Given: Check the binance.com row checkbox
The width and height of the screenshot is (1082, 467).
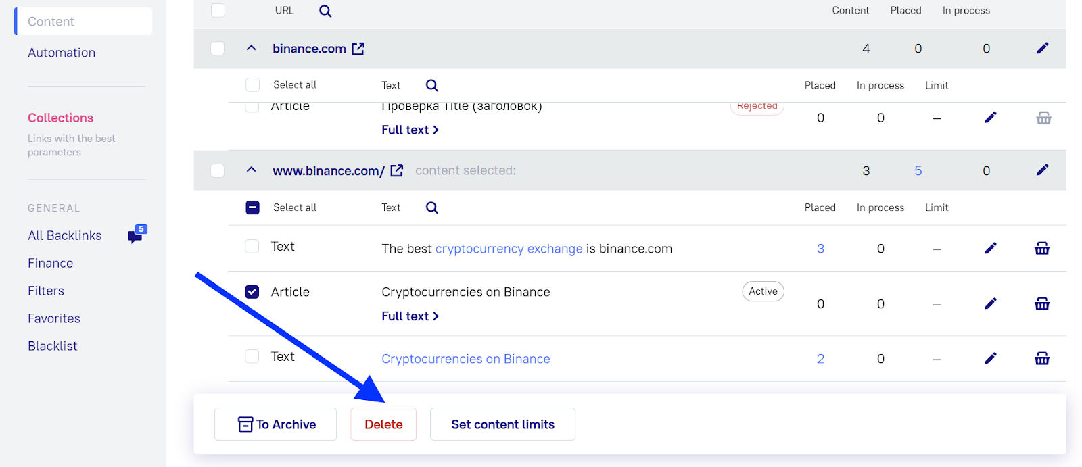Looking at the screenshot, I should (218, 49).
